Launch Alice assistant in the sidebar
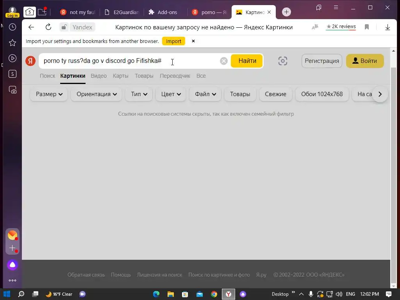This screenshot has height=300, width=400. point(12,265)
